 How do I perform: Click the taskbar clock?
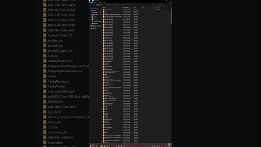pyautogui.click(x=166, y=146)
